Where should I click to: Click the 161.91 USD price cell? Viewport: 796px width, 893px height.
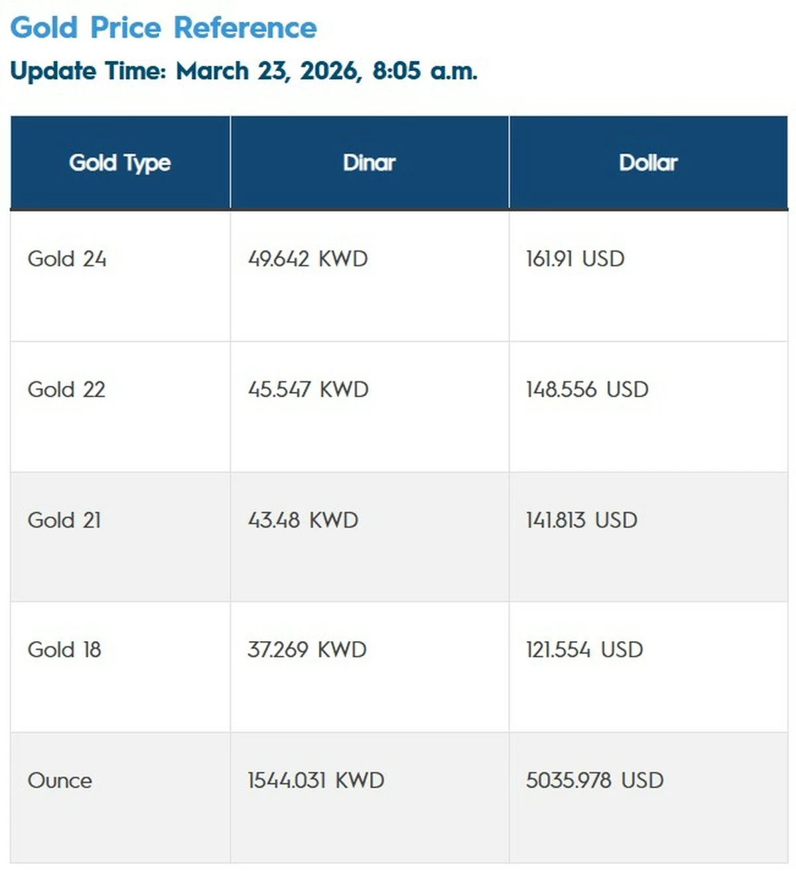pyautogui.click(x=575, y=259)
